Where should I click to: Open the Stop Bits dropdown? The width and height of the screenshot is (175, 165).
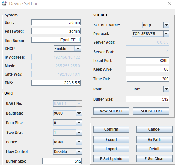(x=68, y=132)
